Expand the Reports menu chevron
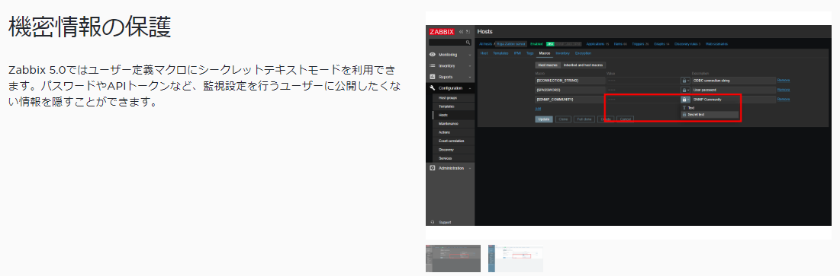This screenshot has height=276, width=840. (x=470, y=77)
